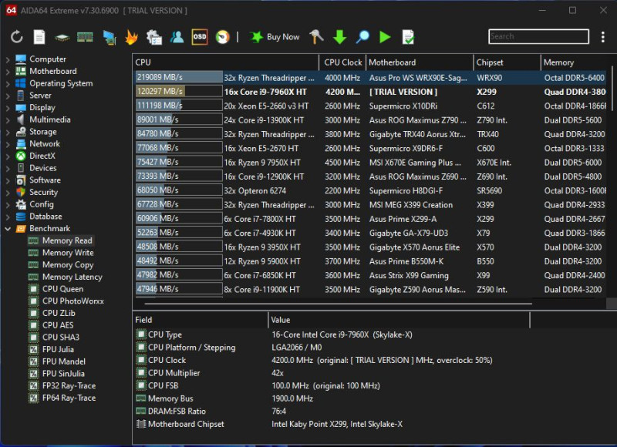The width and height of the screenshot is (617, 447).
Task: Open the CPU ZLib benchmark
Action: pyautogui.click(x=59, y=314)
